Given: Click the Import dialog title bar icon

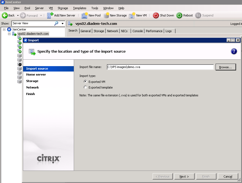Looking at the screenshot, I should pos(26,40).
